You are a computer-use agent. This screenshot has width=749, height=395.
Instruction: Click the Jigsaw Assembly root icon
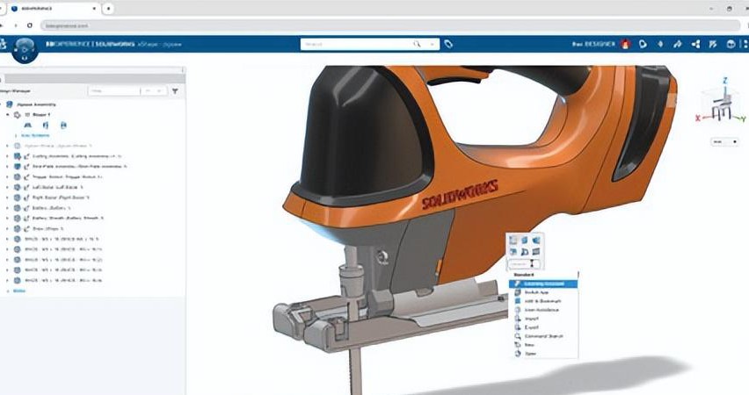point(10,104)
